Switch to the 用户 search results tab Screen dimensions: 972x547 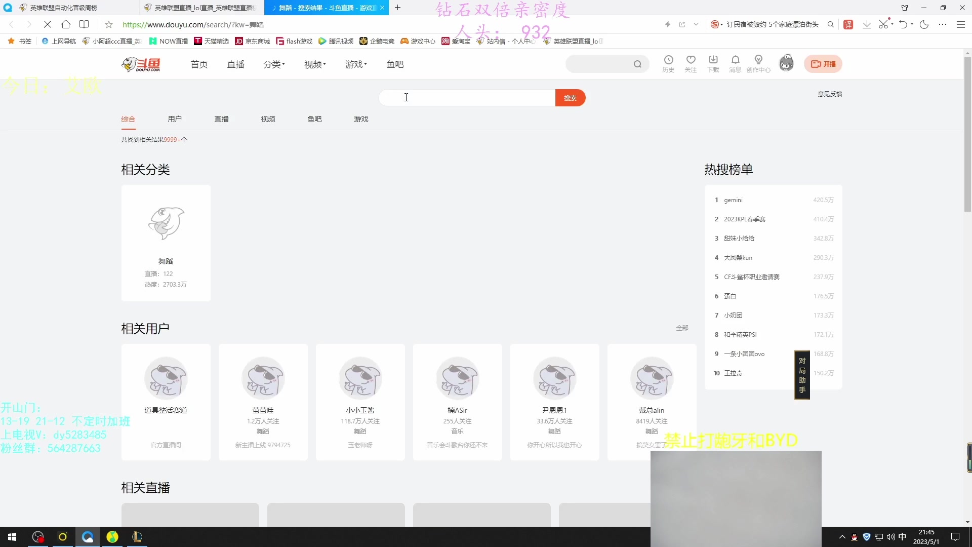[174, 119]
